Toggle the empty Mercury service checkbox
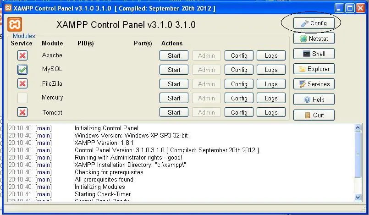The image size is (369, 215). 22,98
